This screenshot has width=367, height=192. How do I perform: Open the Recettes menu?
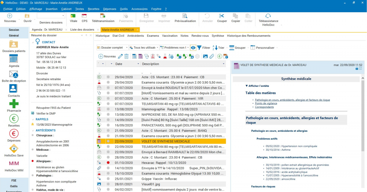[93, 9]
